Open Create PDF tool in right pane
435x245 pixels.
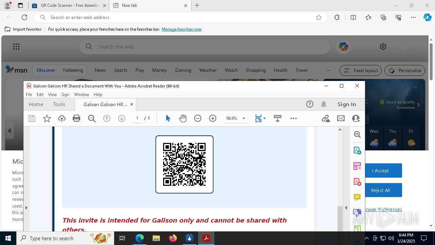pyautogui.click(x=357, y=182)
